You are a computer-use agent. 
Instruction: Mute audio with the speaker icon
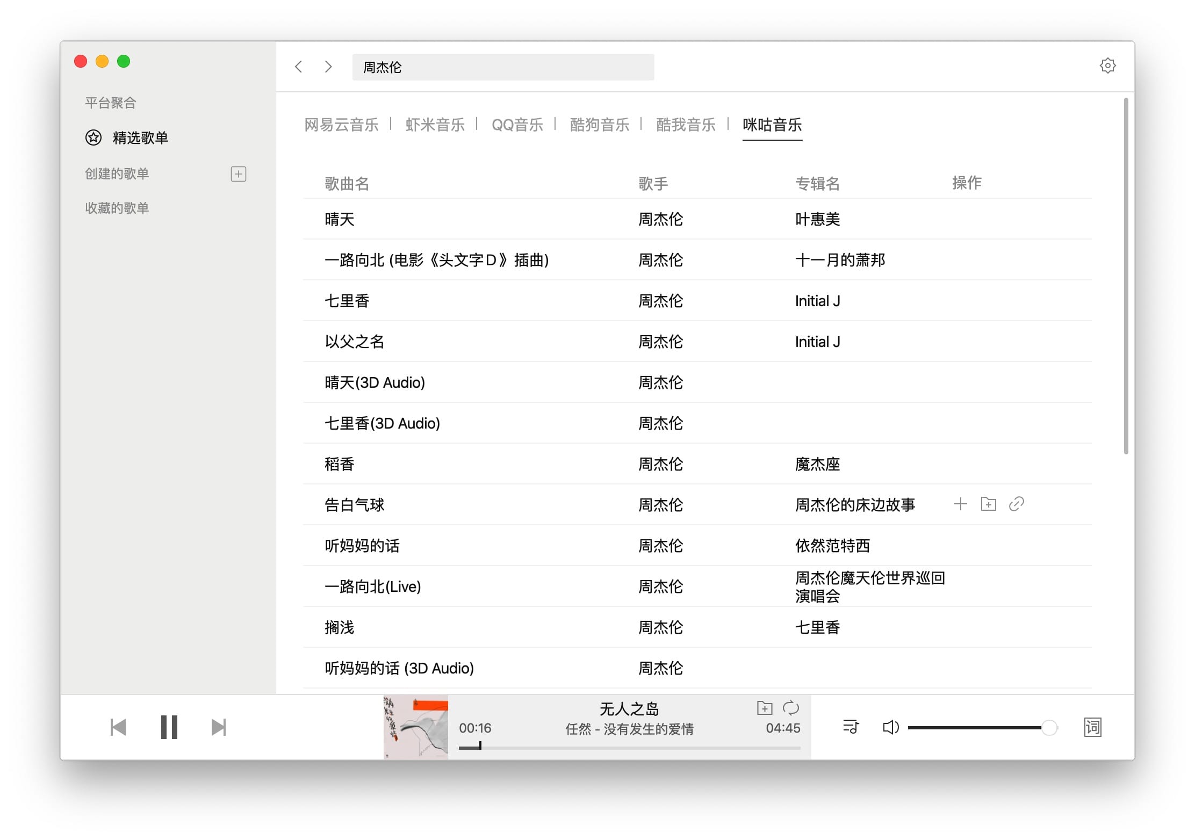pyautogui.click(x=890, y=727)
